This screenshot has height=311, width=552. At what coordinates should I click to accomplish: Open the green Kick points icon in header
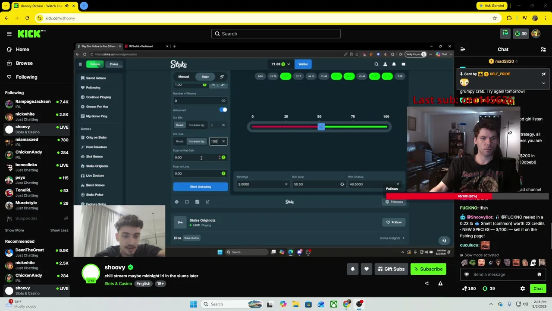pyautogui.click(x=521, y=34)
